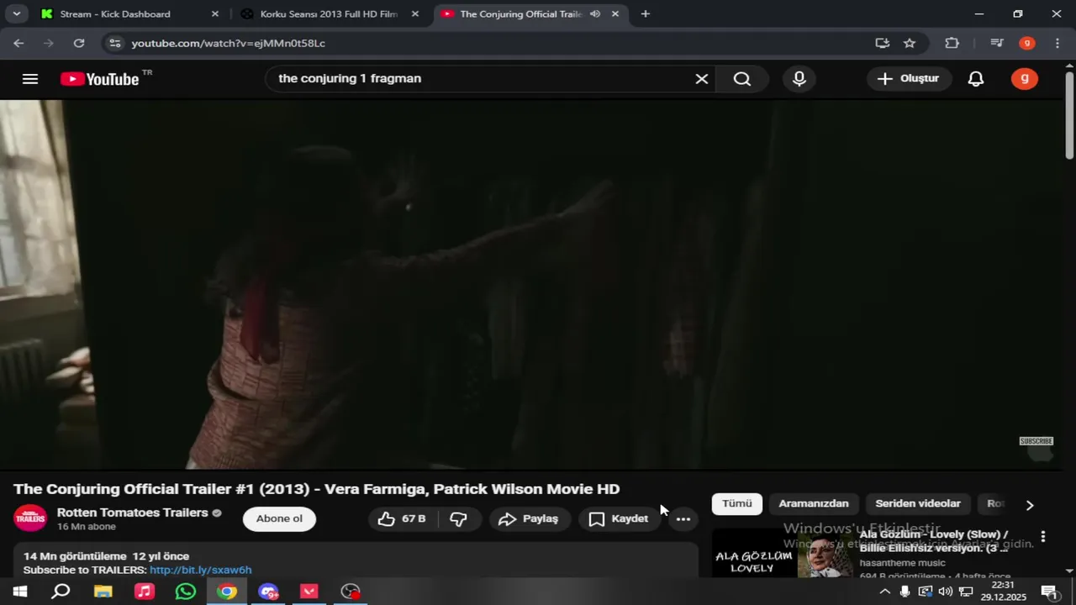Open Windows Start menu

tap(19, 592)
